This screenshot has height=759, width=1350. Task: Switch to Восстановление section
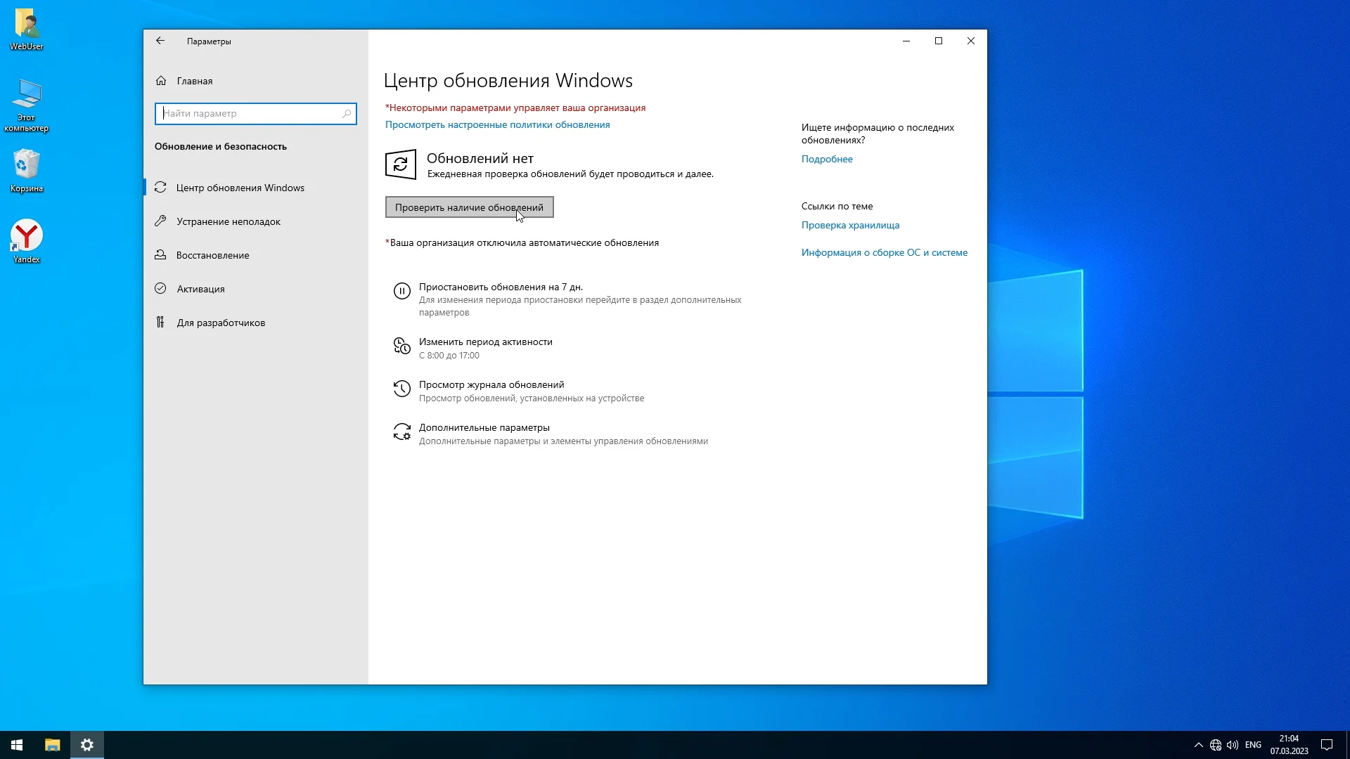pos(212,255)
